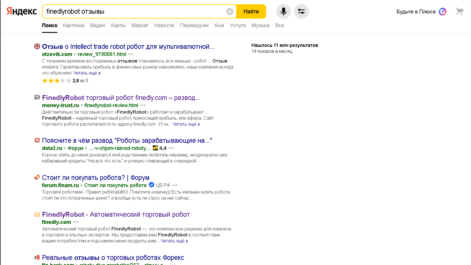Switch to the Карты tab
This screenshot has height=265, width=471.
[x=118, y=25]
